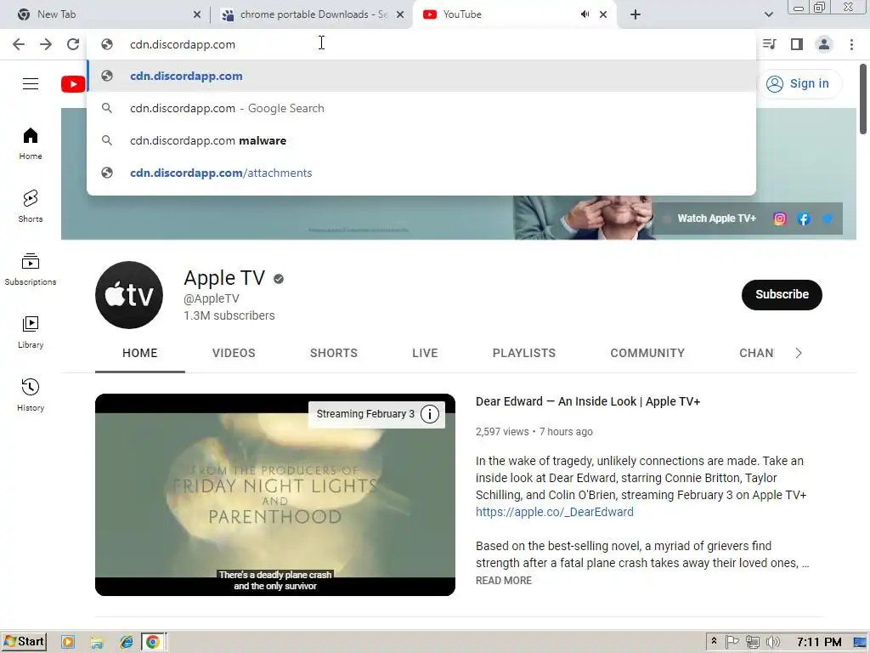870x653 pixels.
Task: Mute the YouTube tab via speaker icon
Action: tap(585, 14)
